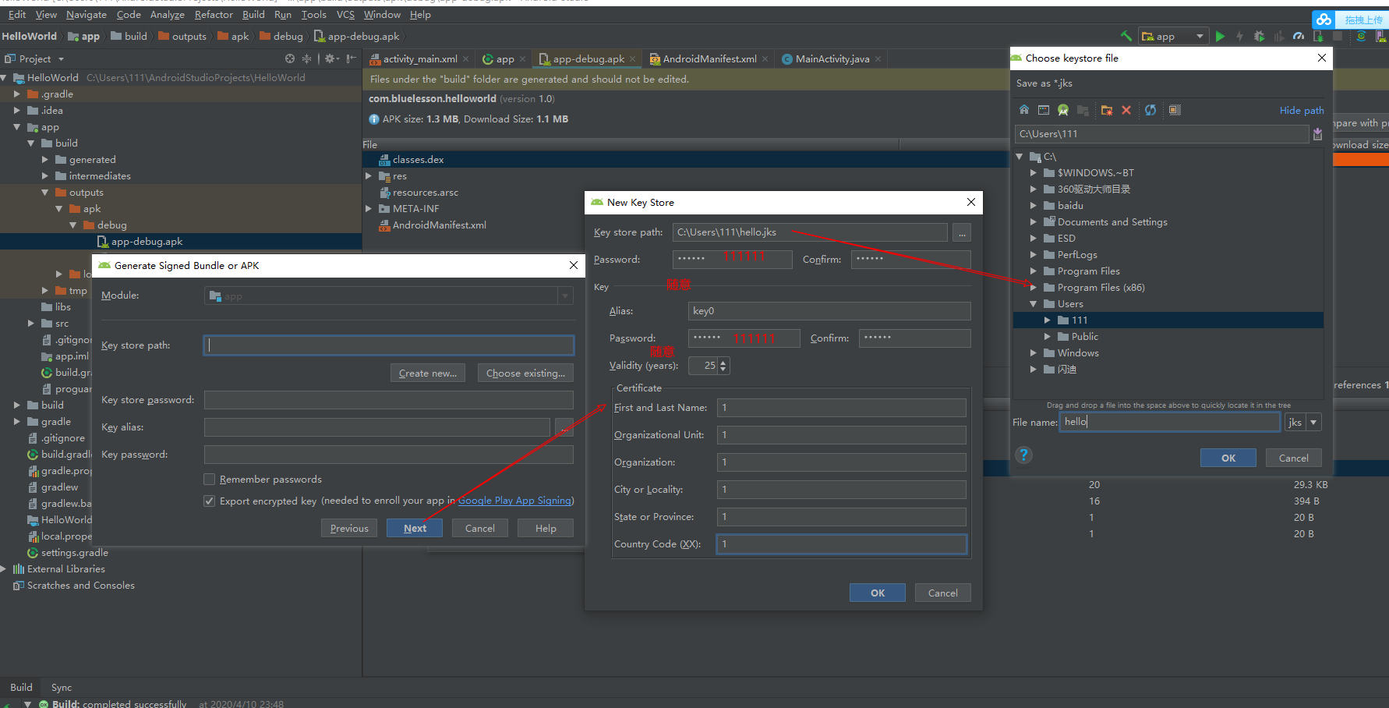
Task: Open the Google Play App Signing link
Action: coord(514,501)
